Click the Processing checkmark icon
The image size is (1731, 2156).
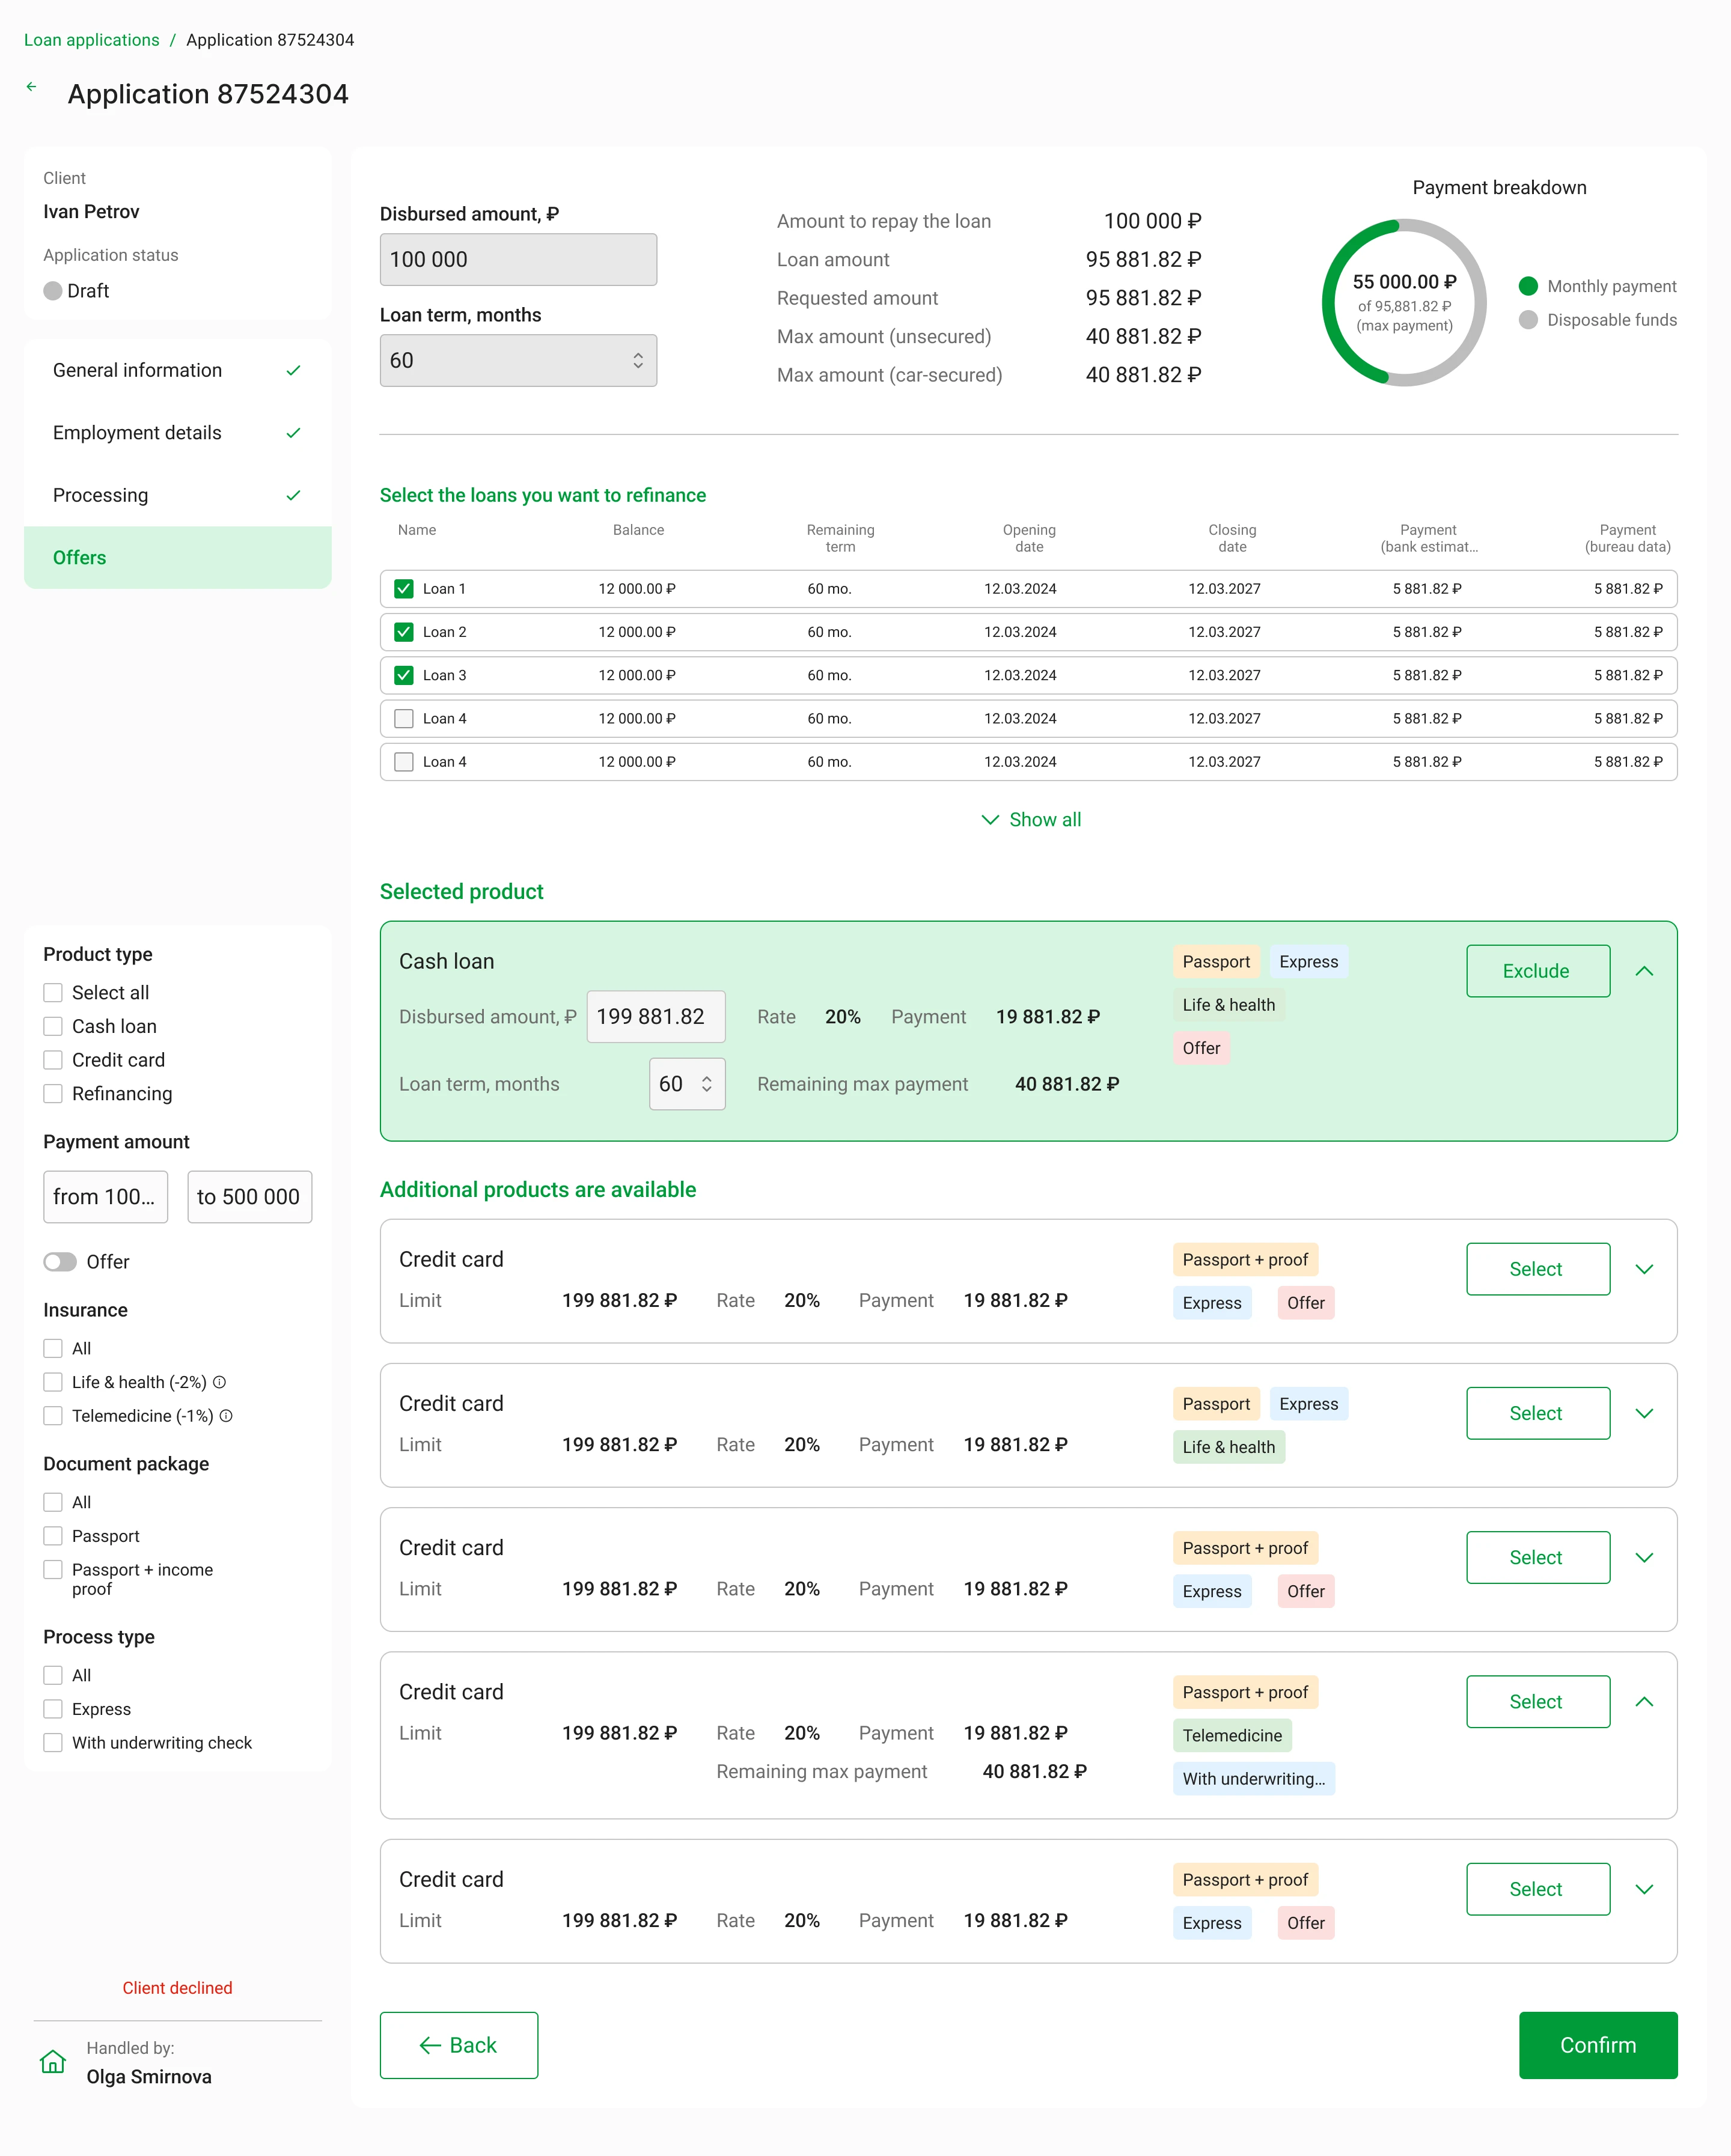[x=293, y=496]
